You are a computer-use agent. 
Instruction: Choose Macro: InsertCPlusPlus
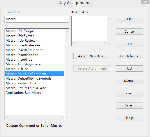point(35,45)
